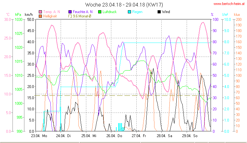Click the pink Temp. A. N legend swatch
The image size is (247, 143).
[x=40, y=12]
